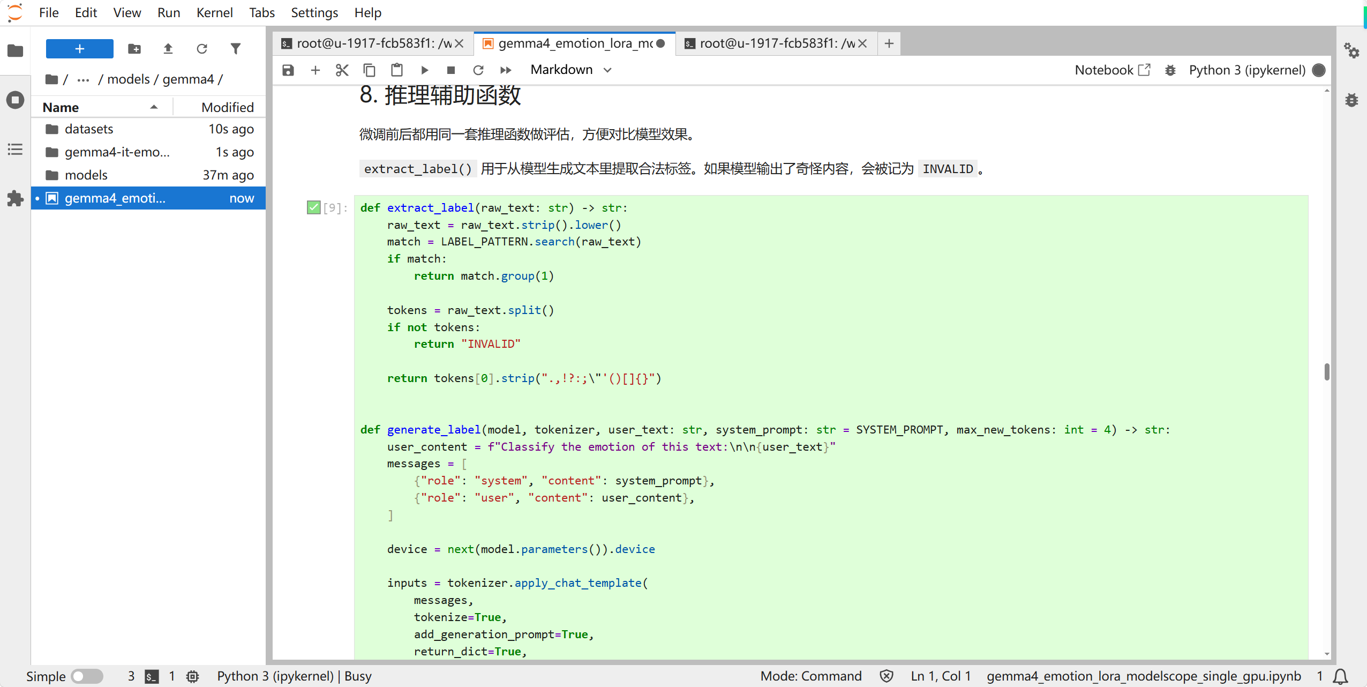The image size is (1367, 687).
Task: Click the kernel status circle indicator
Action: click(x=1319, y=70)
